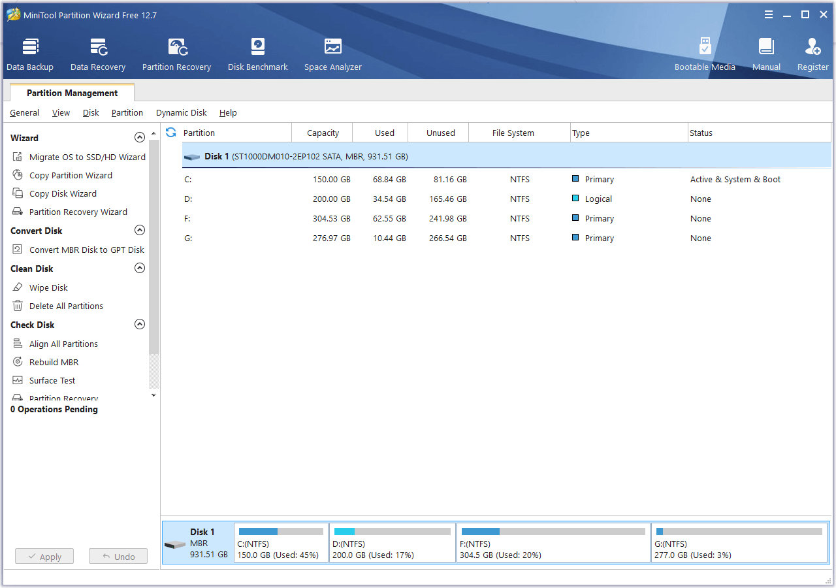
Task: Open the Disk menu
Action: [x=91, y=112]
